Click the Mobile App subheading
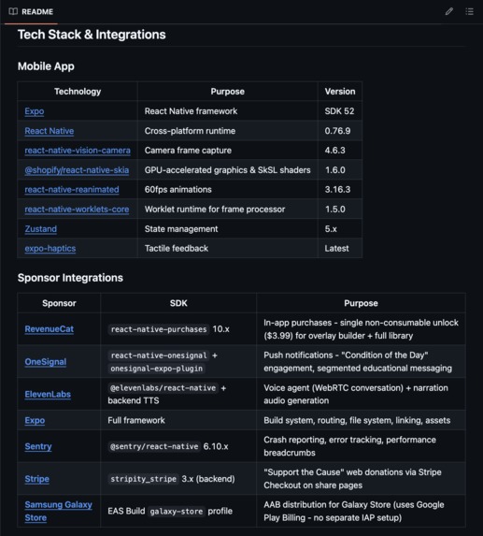The width and height of the screenshot is (483, 536). (x=46, y=66)
